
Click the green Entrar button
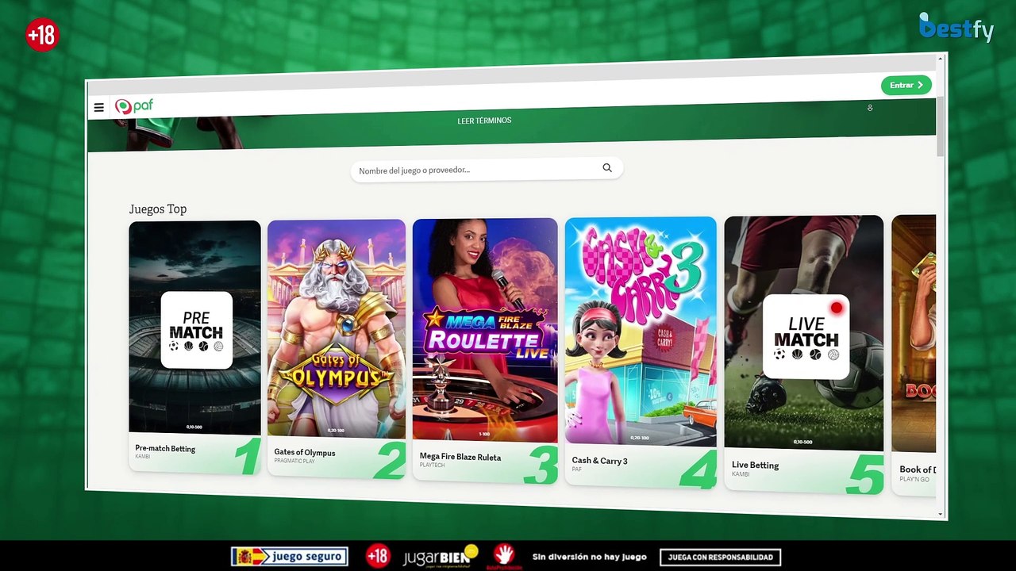point(906,85)
